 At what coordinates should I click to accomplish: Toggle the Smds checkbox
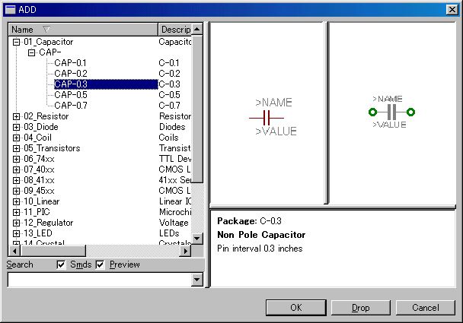coord(62,264)
